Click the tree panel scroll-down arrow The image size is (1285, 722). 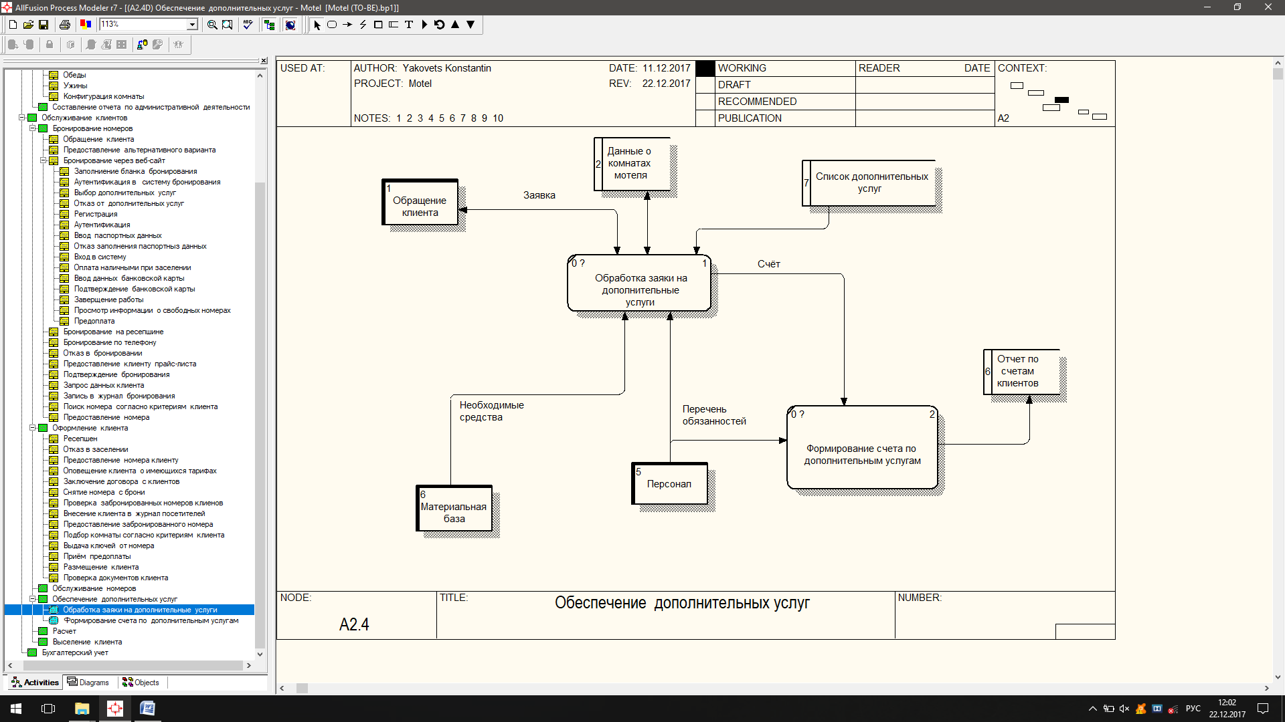pyautogui.click(x=260, y=654)
